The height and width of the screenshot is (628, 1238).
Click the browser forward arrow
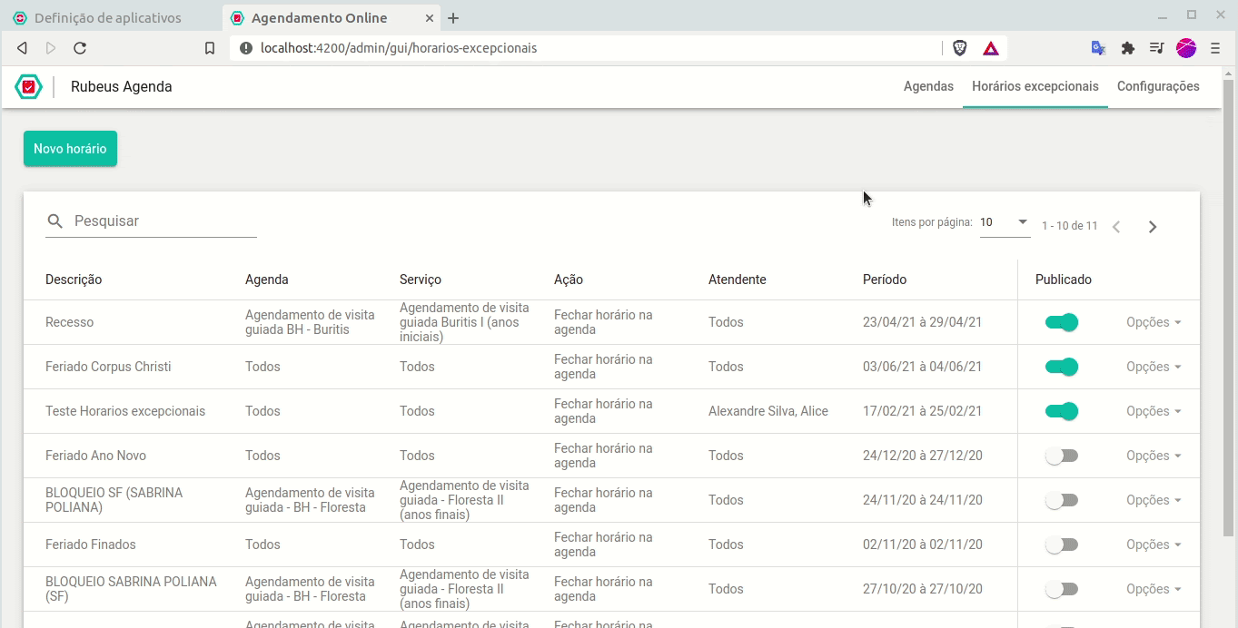point(51,48)
